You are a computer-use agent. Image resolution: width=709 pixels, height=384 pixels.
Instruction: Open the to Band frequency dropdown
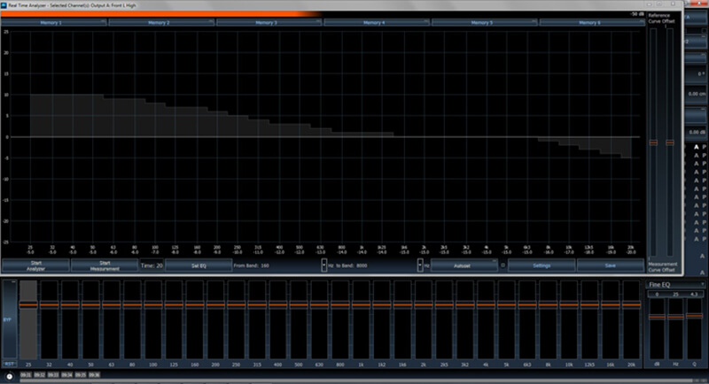coord(420,265)
